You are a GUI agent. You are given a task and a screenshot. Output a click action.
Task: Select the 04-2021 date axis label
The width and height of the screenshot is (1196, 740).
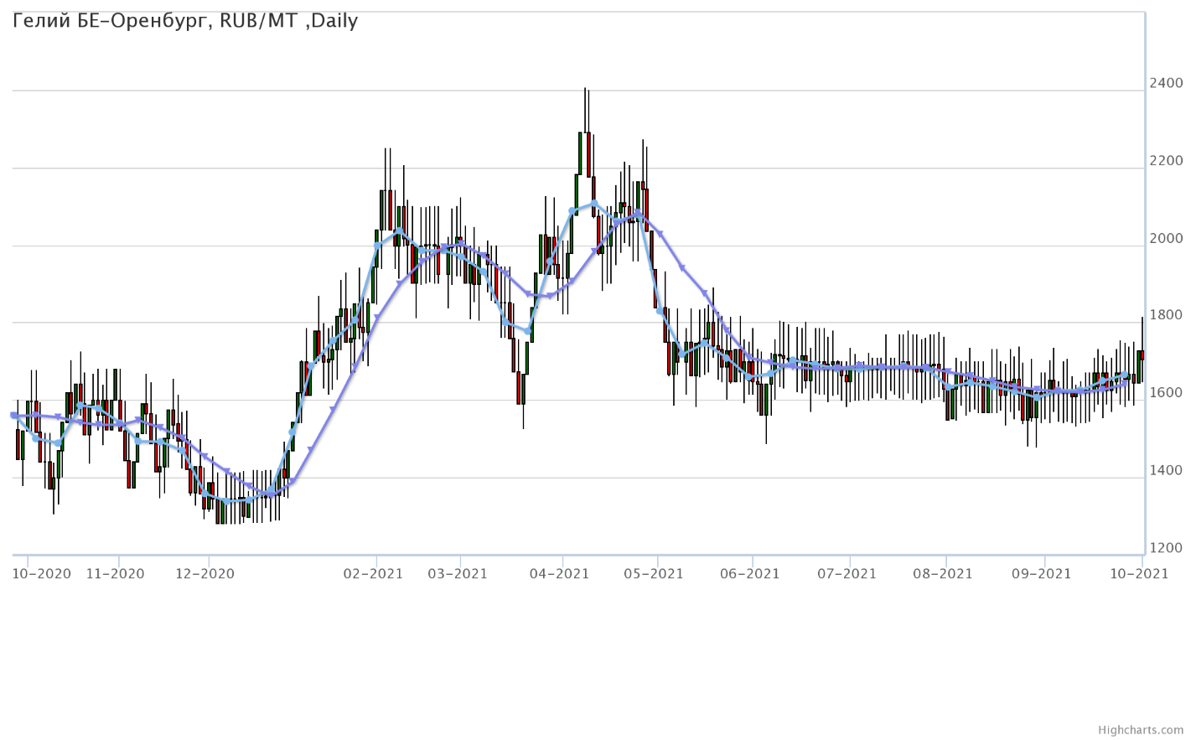click(x=560, y=574)
